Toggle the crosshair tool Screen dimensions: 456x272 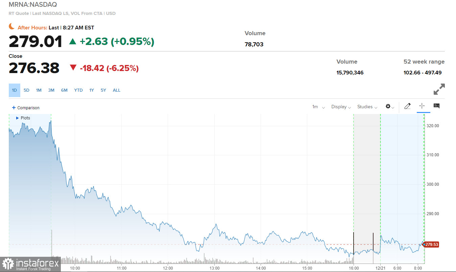pyautogui.click(x=422, y=106)
